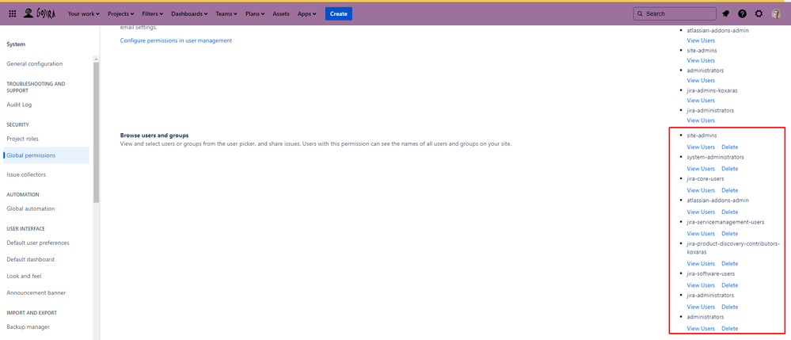Delete administrators from Browse users permission
791x340 pixels.
[x=729, y=329]
